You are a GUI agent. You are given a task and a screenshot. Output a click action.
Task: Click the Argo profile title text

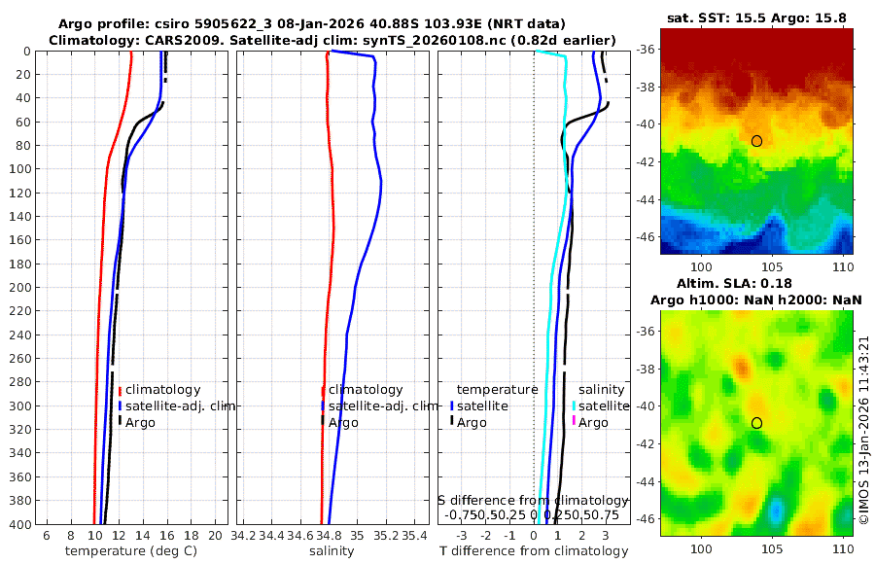tap(311, 24)
